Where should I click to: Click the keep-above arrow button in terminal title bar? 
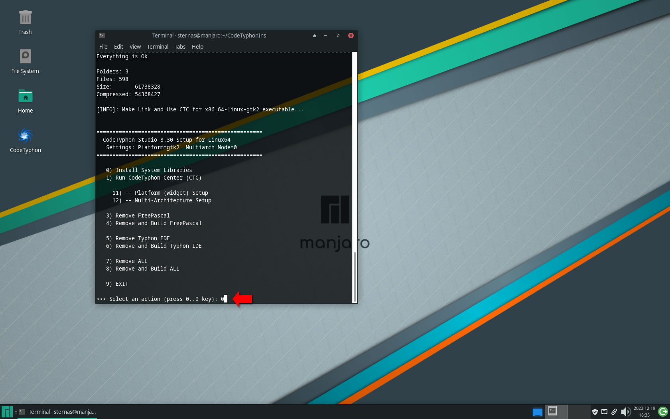pos(314,36)
